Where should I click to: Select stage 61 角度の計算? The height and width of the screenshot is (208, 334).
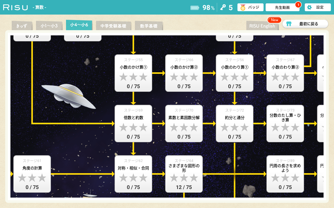(x=32, y=174)
